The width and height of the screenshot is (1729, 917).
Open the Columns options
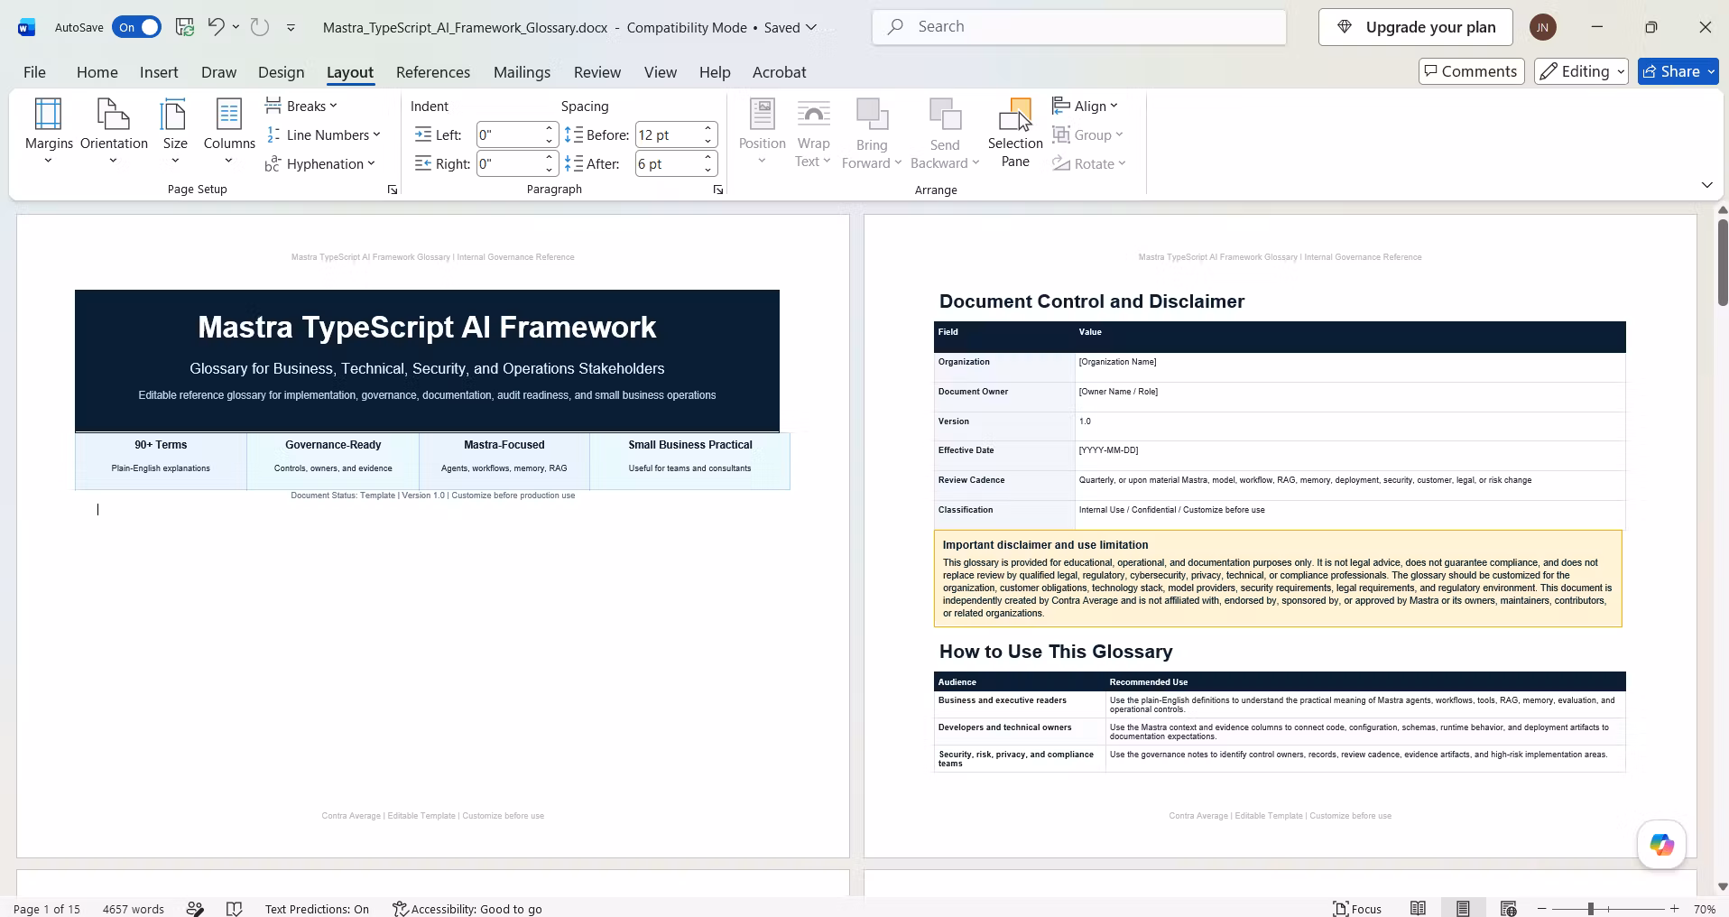[229, 132]
